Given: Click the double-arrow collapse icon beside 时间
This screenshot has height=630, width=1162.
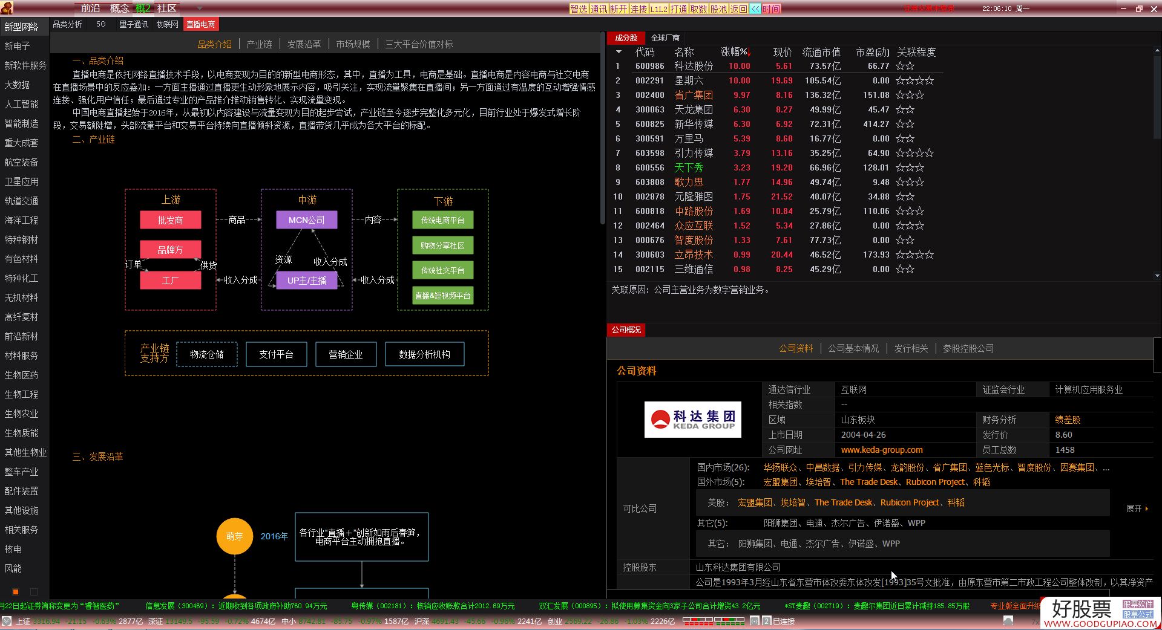Looking at the screenshot, I should 755,9.
